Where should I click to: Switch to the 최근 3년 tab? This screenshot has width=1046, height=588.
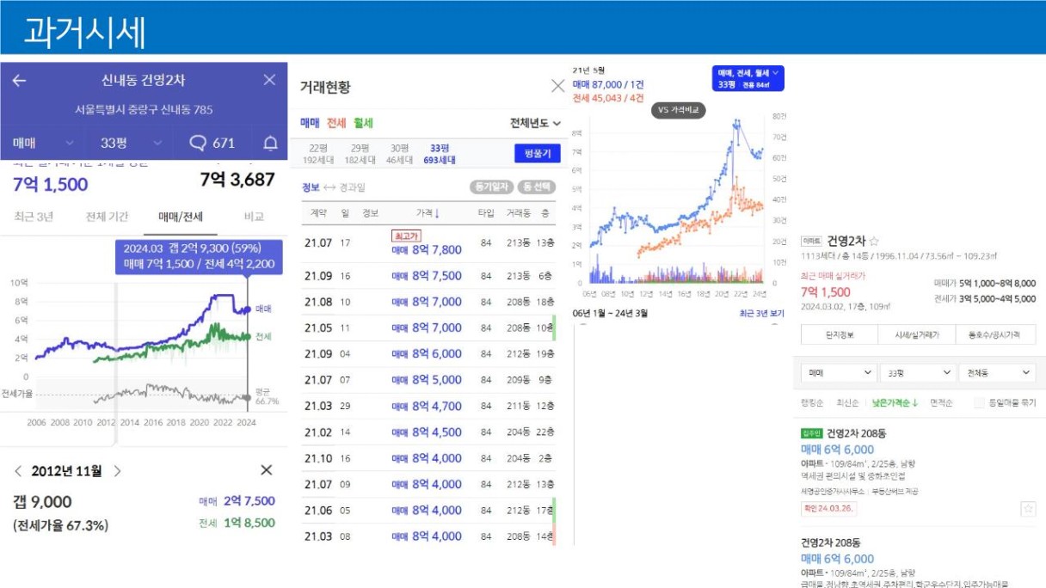coord(34,217)
